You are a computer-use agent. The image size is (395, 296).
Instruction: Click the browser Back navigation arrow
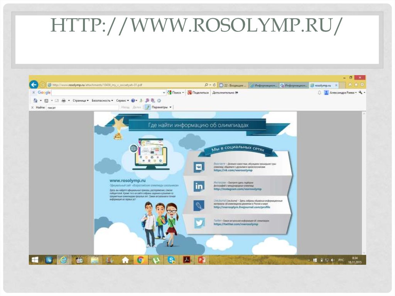34,84
